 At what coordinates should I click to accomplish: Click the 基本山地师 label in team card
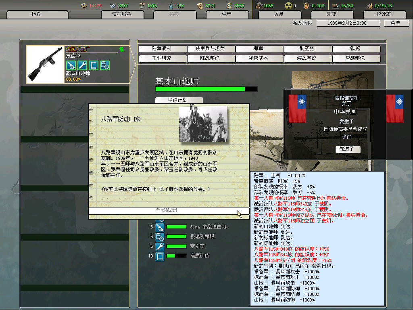78,73
